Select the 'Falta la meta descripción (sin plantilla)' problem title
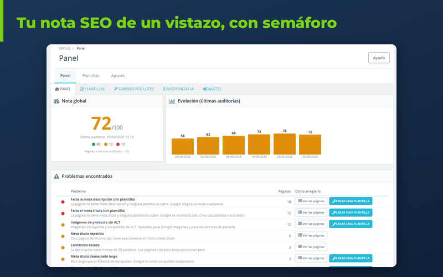The height and width of the screenshot is (277, 443). 103,199
